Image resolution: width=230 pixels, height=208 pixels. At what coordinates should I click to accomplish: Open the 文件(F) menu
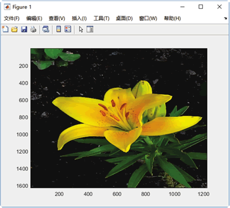[11, 18]
